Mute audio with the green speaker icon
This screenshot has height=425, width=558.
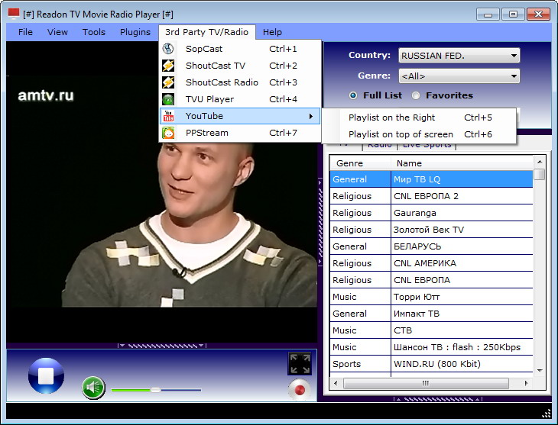click(x=93, y=388)
